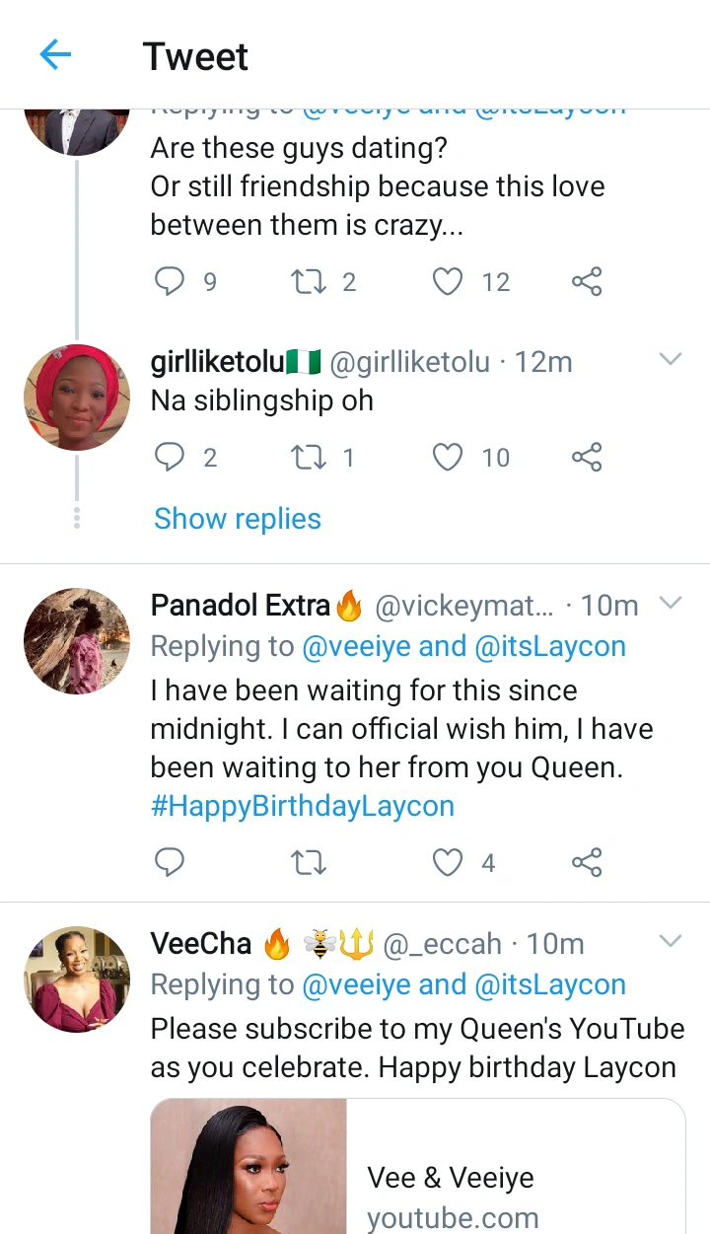Open options chevron on VeeCha's tweet
This screenshot has height=1234, width=710.
671,941
